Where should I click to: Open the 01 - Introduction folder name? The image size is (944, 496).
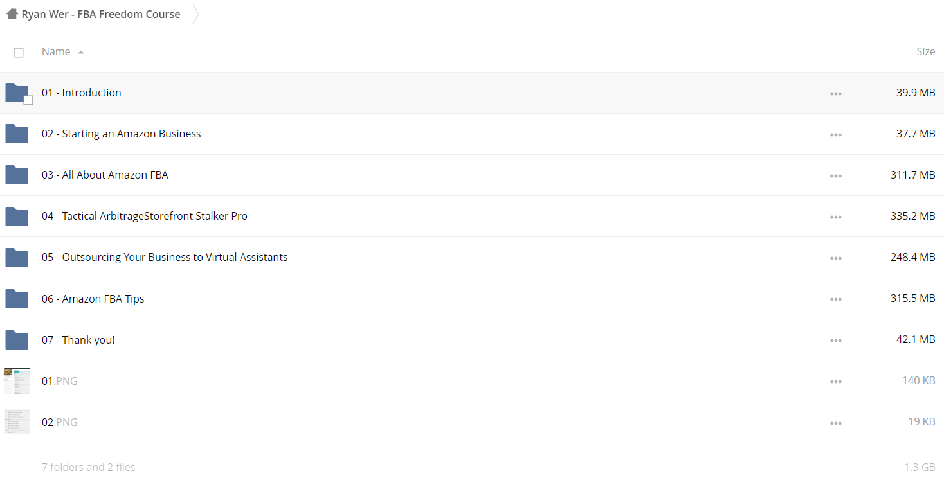(82, 93)
